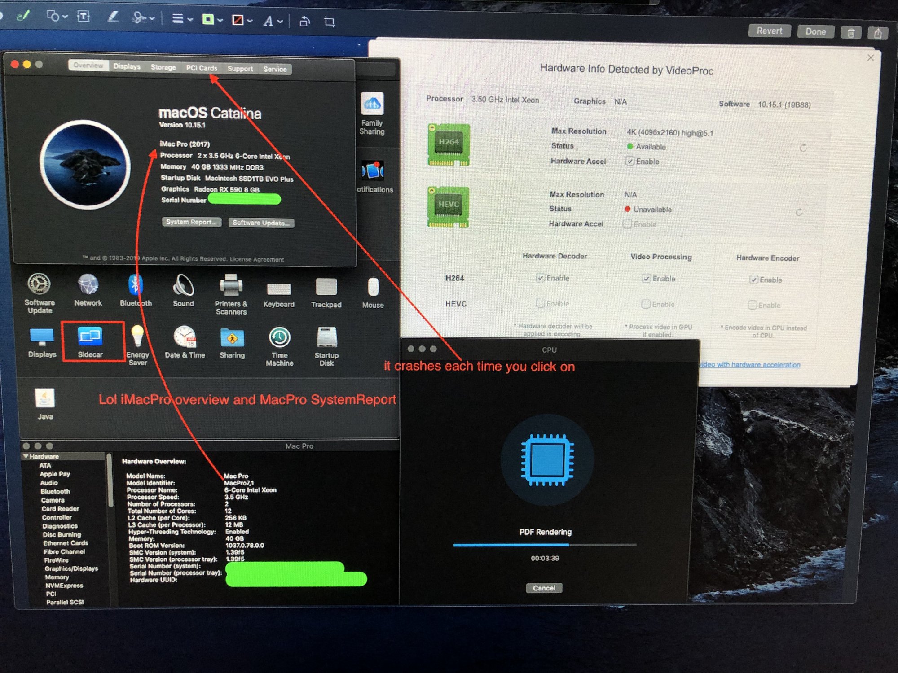Switch to the PCI Cards tab
The image size is (898, 673).
coord(202,68)
